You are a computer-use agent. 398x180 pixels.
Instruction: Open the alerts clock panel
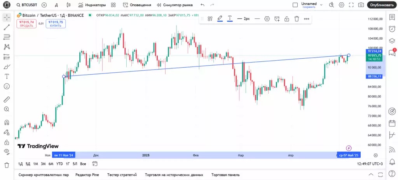pyautogui.click(x=392, y=29)
